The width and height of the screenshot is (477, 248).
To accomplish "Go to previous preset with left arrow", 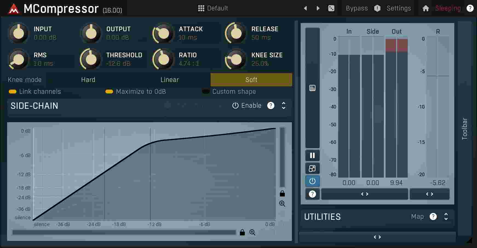I will 305,8.
